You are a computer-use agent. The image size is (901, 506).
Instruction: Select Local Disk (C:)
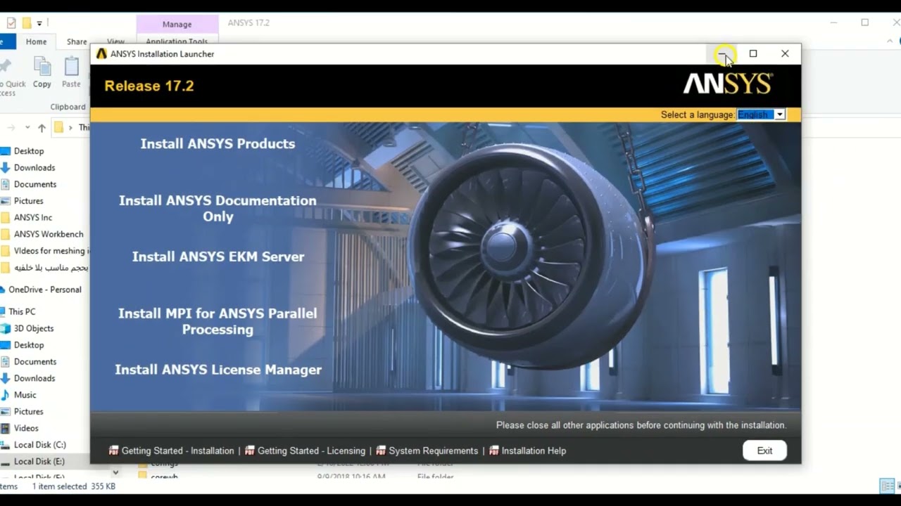[40, 445]
